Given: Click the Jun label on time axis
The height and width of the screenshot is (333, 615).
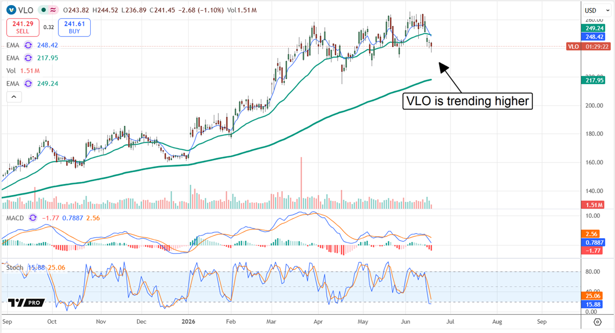Looking at the screenshot, I should (405, 322).
